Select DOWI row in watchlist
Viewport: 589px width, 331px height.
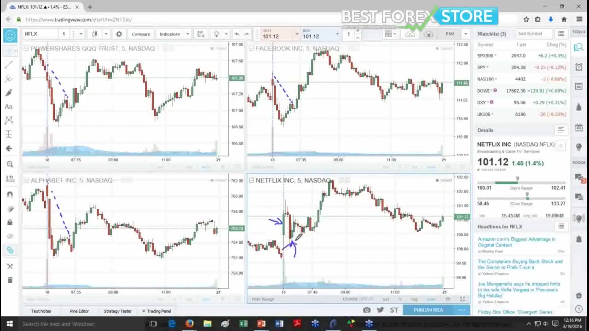521,91
